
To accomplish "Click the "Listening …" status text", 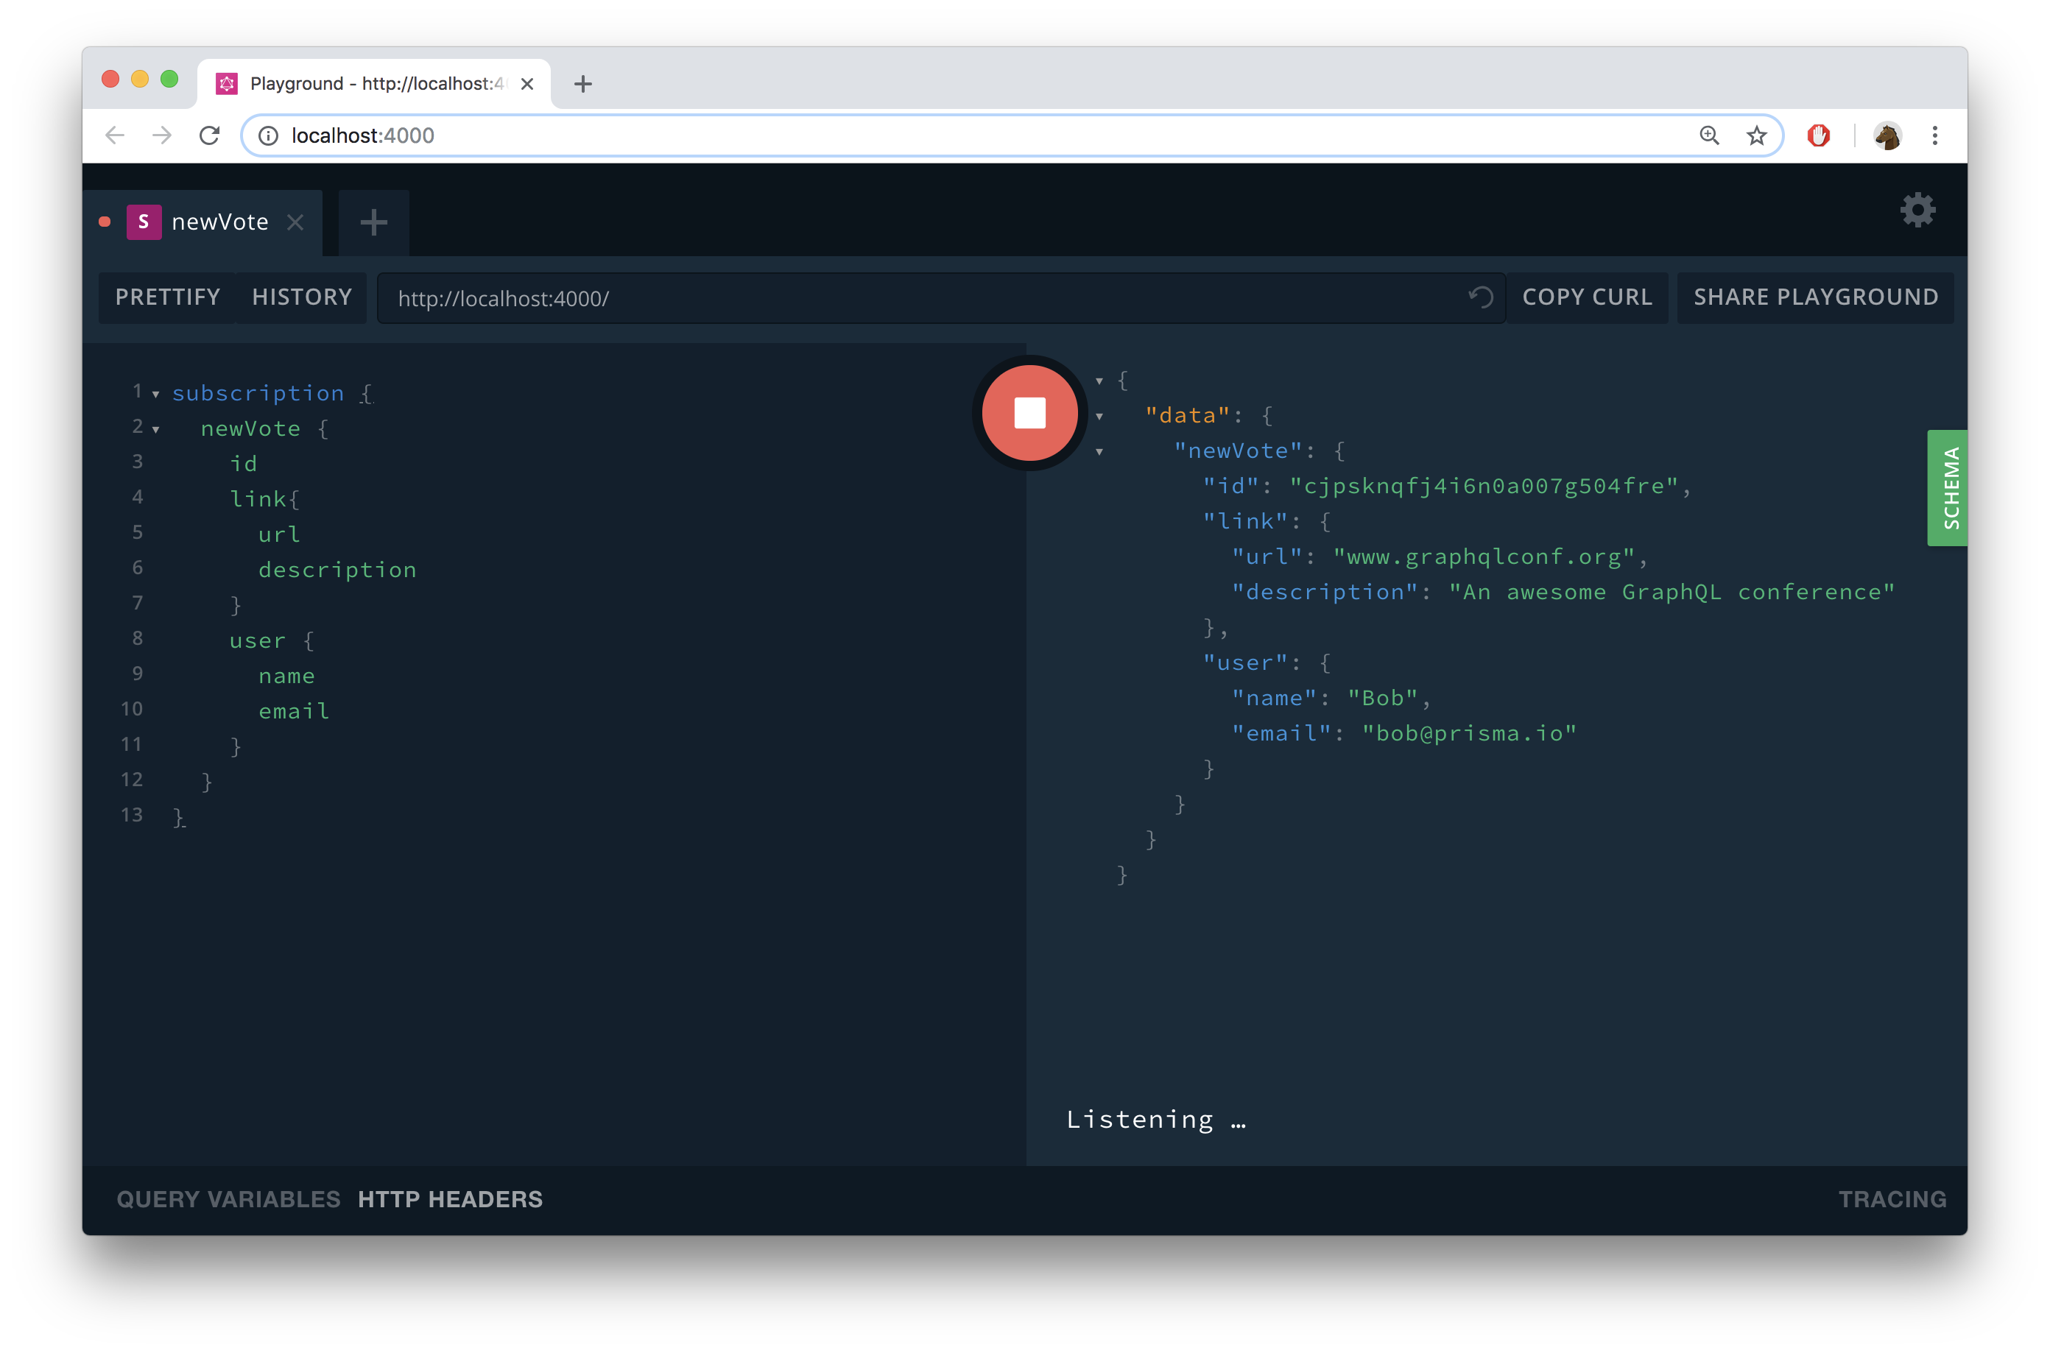I will click(x=1157, y=1120).
